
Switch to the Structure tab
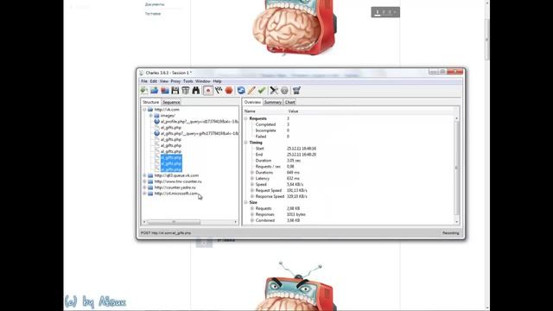coord(151,102)
